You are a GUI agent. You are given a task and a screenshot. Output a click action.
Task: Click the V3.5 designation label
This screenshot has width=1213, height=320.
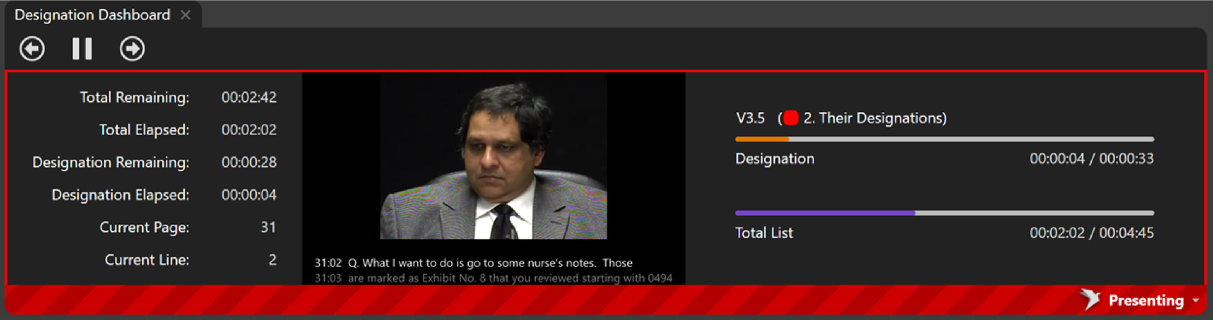[x=750, y=118]
